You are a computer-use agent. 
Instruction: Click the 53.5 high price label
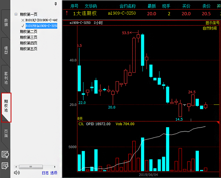(x=126, y=33)
